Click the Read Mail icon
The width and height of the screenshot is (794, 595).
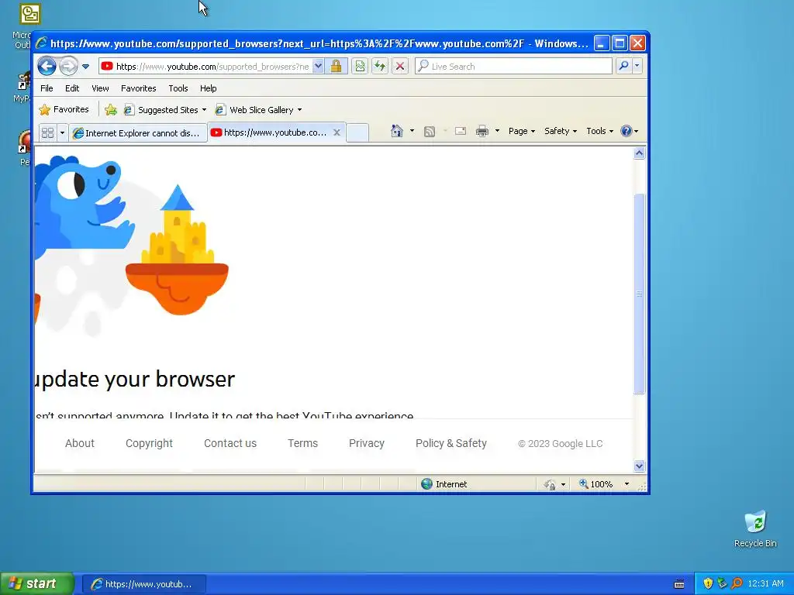[x=461, y=131]
